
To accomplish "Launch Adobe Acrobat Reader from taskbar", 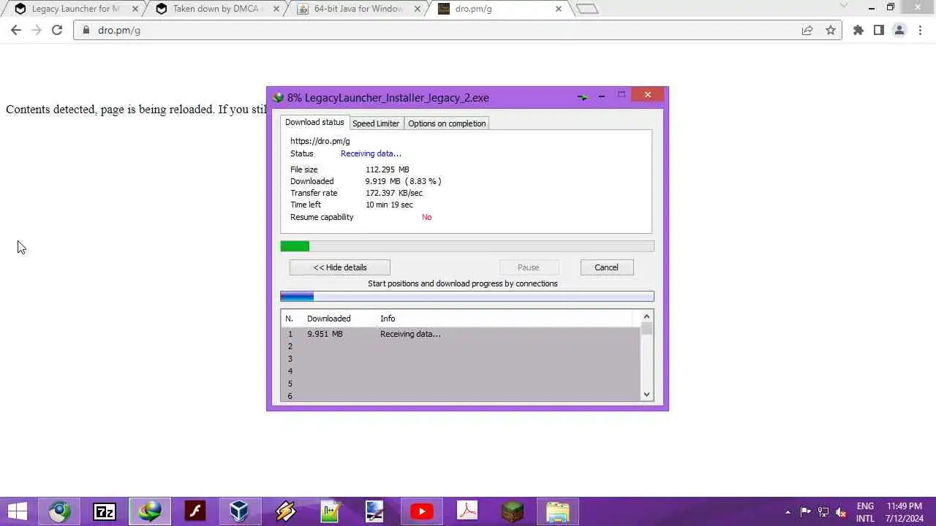I will tap(467, 511).
